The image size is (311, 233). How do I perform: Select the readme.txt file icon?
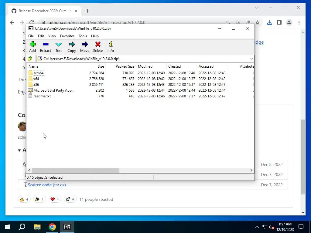click(x=30, y=96)
